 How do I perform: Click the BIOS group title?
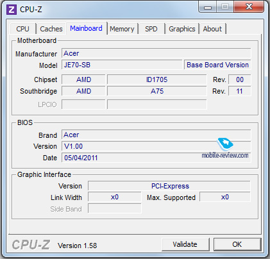(x=25, y=122)
